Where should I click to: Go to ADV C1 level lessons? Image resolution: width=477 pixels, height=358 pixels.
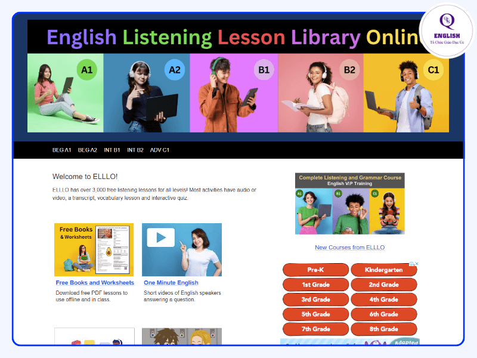click(160, 150)
